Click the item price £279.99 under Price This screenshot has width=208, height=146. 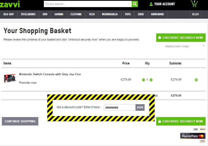126,79
